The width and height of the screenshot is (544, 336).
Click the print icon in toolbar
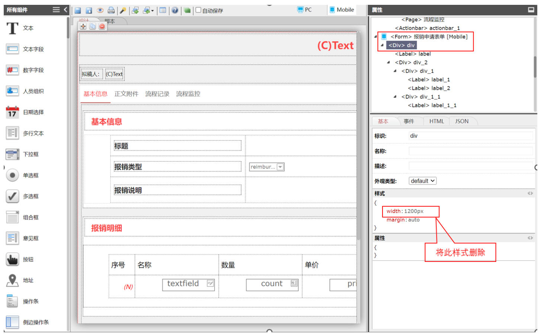tap(111, 10)
